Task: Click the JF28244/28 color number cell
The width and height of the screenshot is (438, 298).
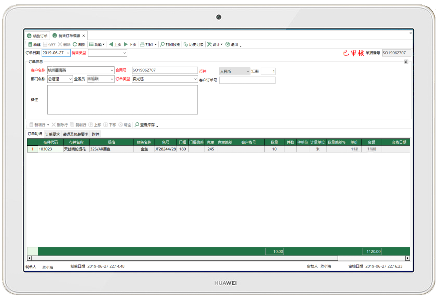Action: [166, 149]
